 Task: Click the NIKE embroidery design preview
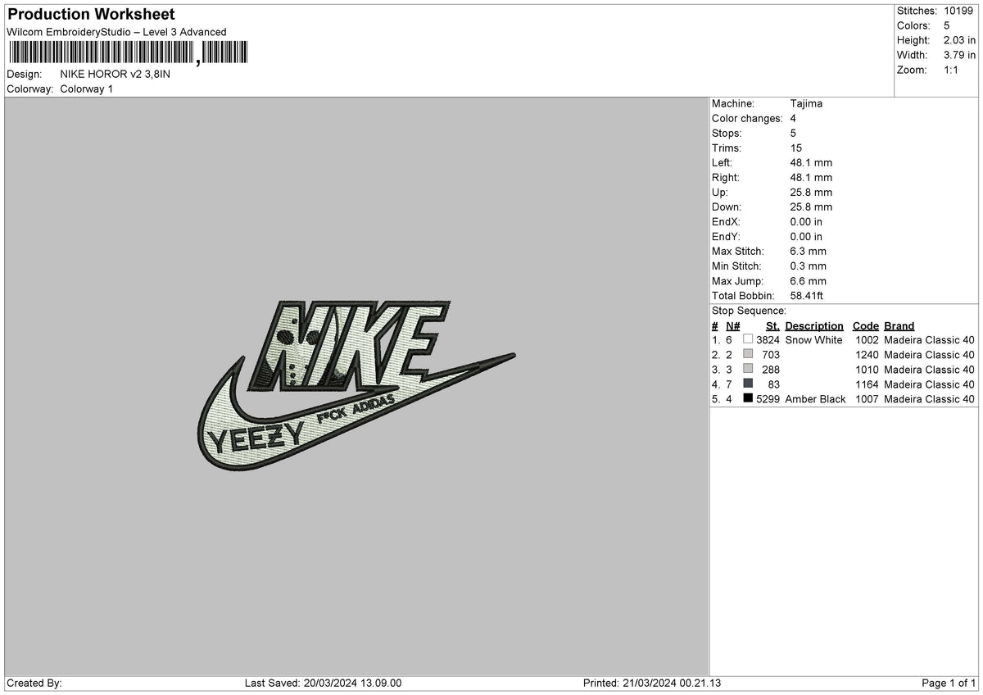(x=356, y=388)
